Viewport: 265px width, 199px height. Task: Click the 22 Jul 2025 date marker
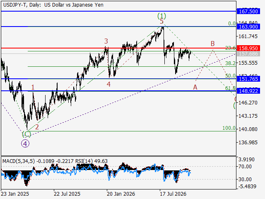click(x=67, y=194)
